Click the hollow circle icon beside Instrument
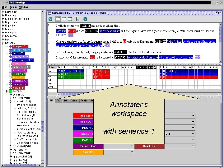 point(11,67)
